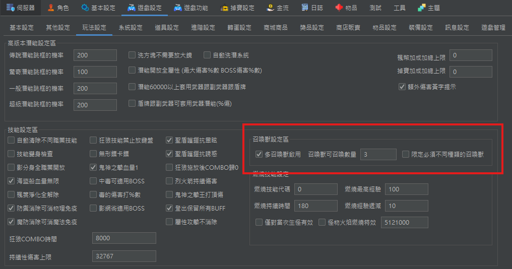Click the gamepad icon beside 遊戲設定

tap(131, 8)
